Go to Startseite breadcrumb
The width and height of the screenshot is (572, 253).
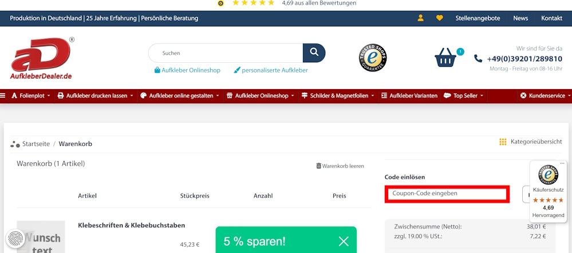pyautogui.click(x=35, y=144)
